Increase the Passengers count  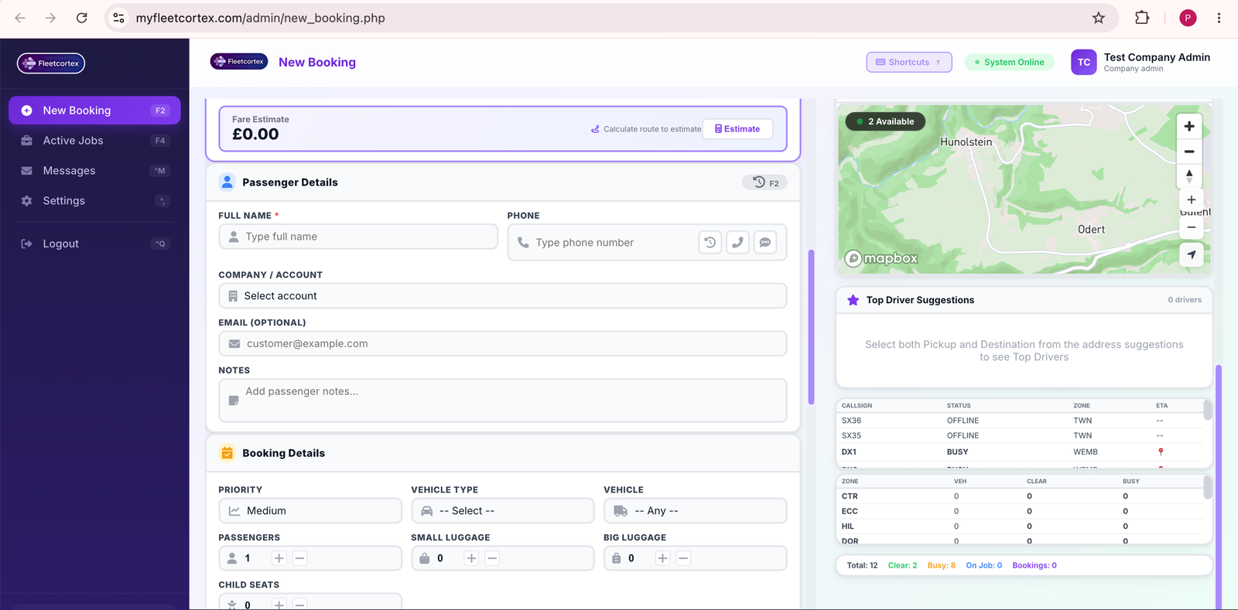pyautogui.click(x=279, y=558)
